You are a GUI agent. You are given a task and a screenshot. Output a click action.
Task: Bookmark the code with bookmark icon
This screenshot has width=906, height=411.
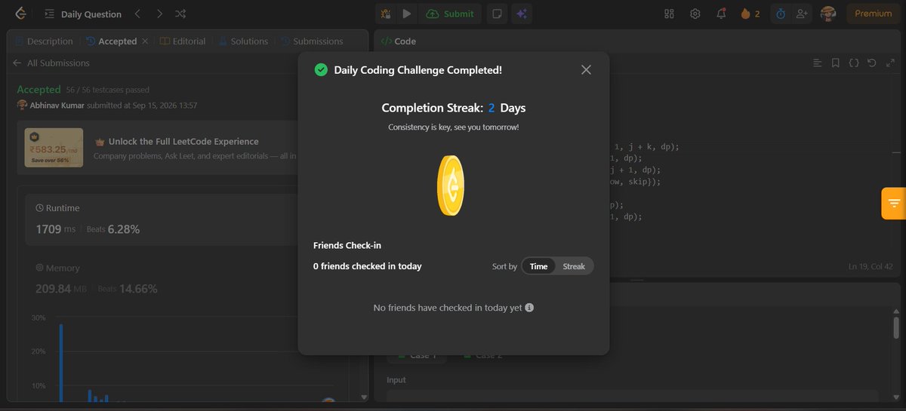coord(836,63)
